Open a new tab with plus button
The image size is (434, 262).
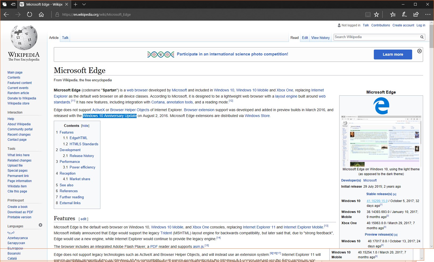click(x=76, y=4)
